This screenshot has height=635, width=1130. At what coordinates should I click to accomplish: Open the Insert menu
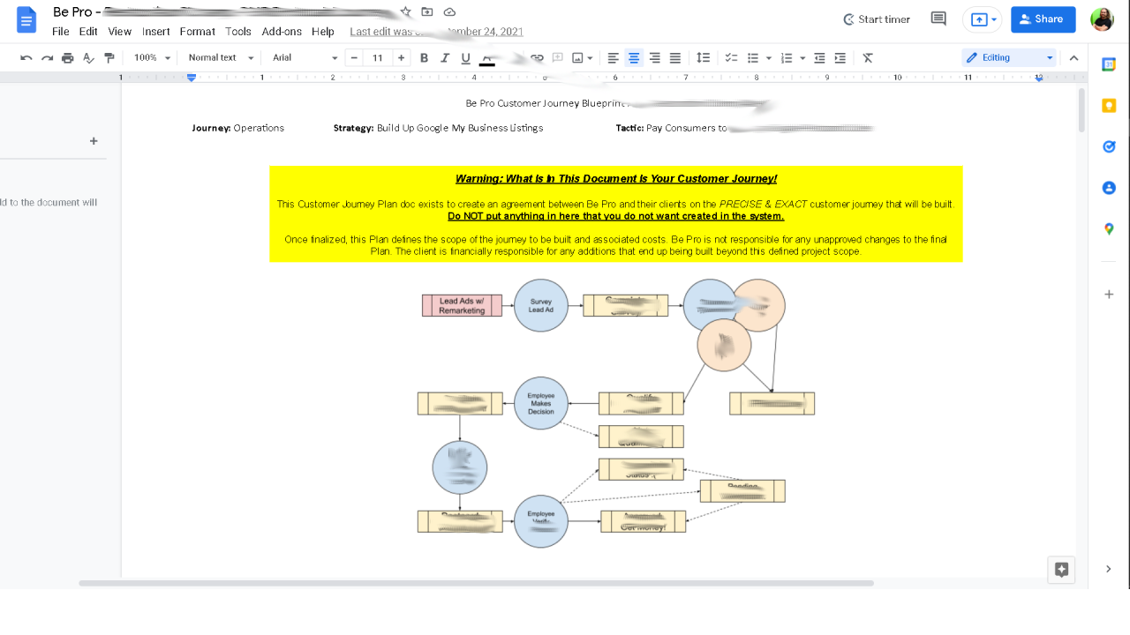click(x=155, y=32)
